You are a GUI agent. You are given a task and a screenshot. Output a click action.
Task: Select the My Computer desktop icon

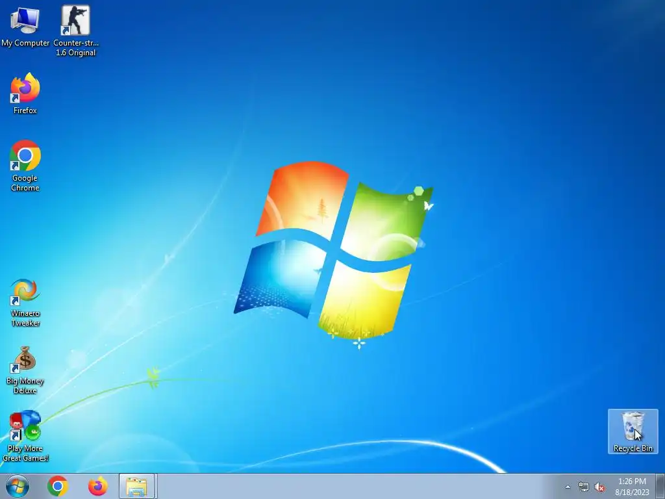(x=25, y=27)
